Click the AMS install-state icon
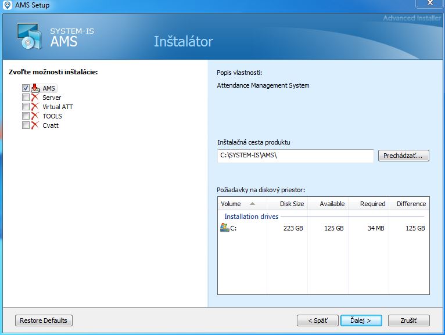 coord(35,88)
